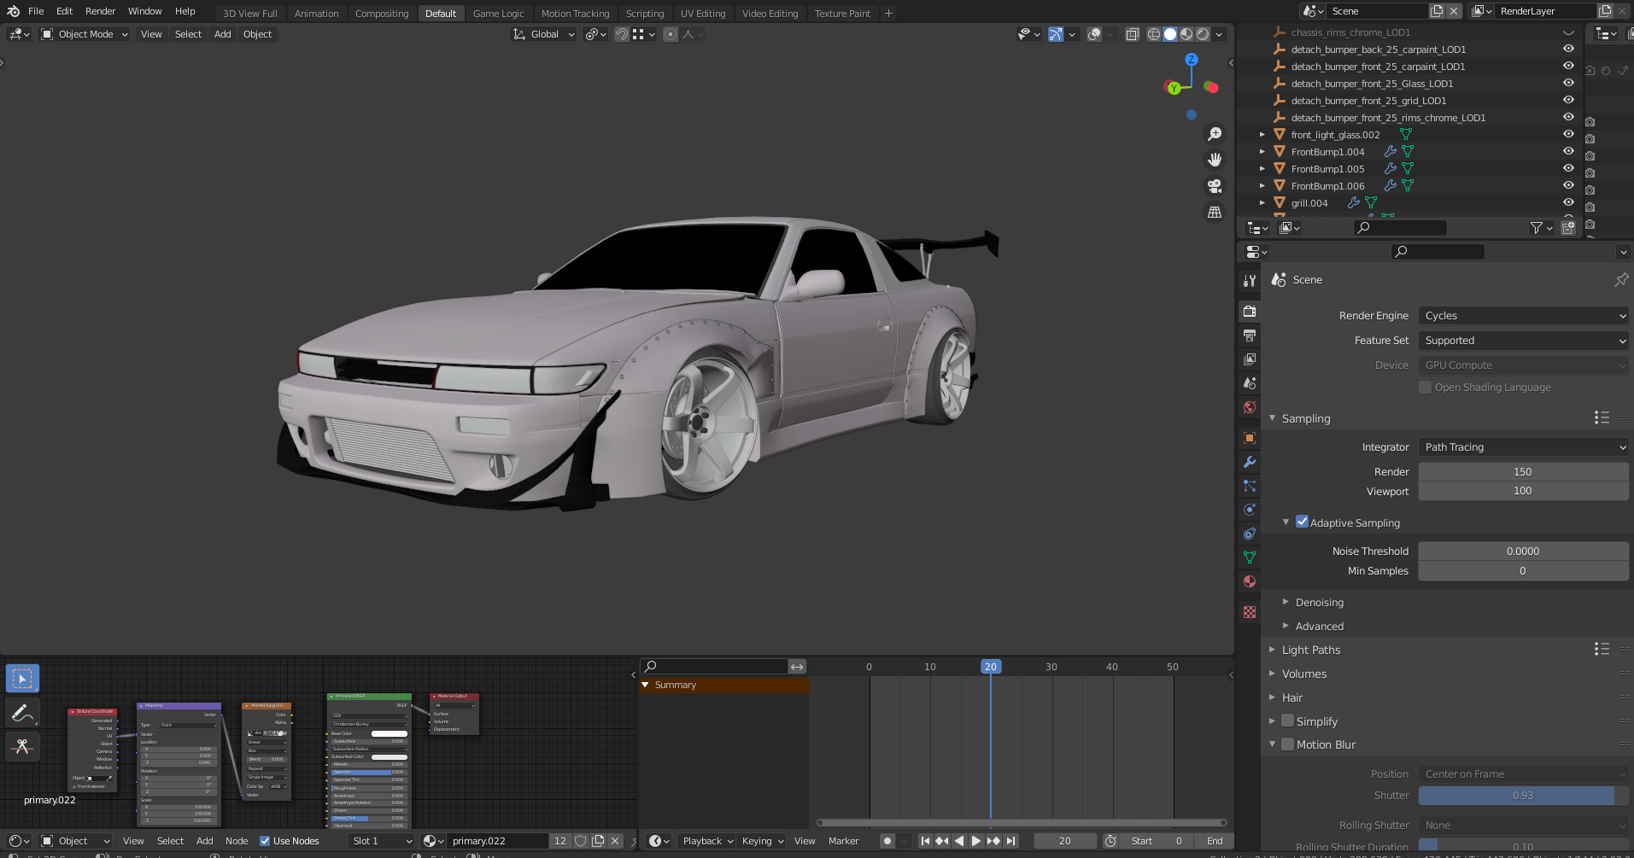The width and height of the screenshot is (1634, 858).
Task: Click the Blender logo menu icon
Action: [x=13, y=11]
